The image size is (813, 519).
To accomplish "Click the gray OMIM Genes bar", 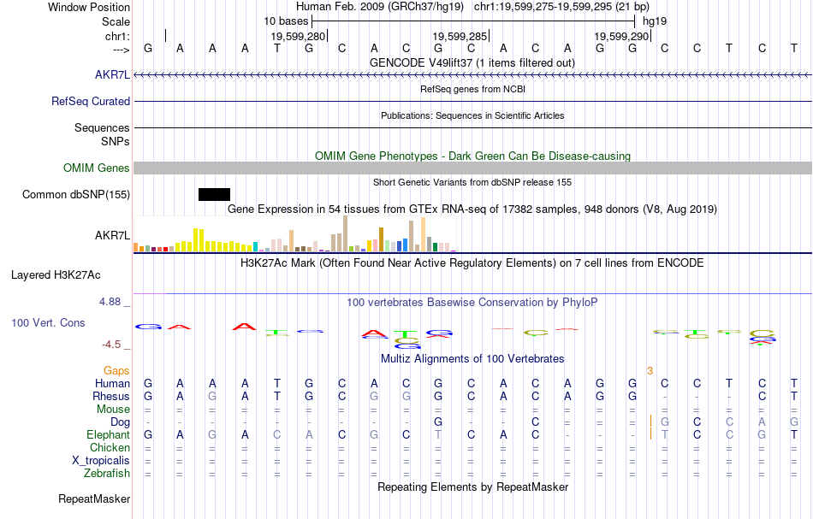I will [473, 168].
